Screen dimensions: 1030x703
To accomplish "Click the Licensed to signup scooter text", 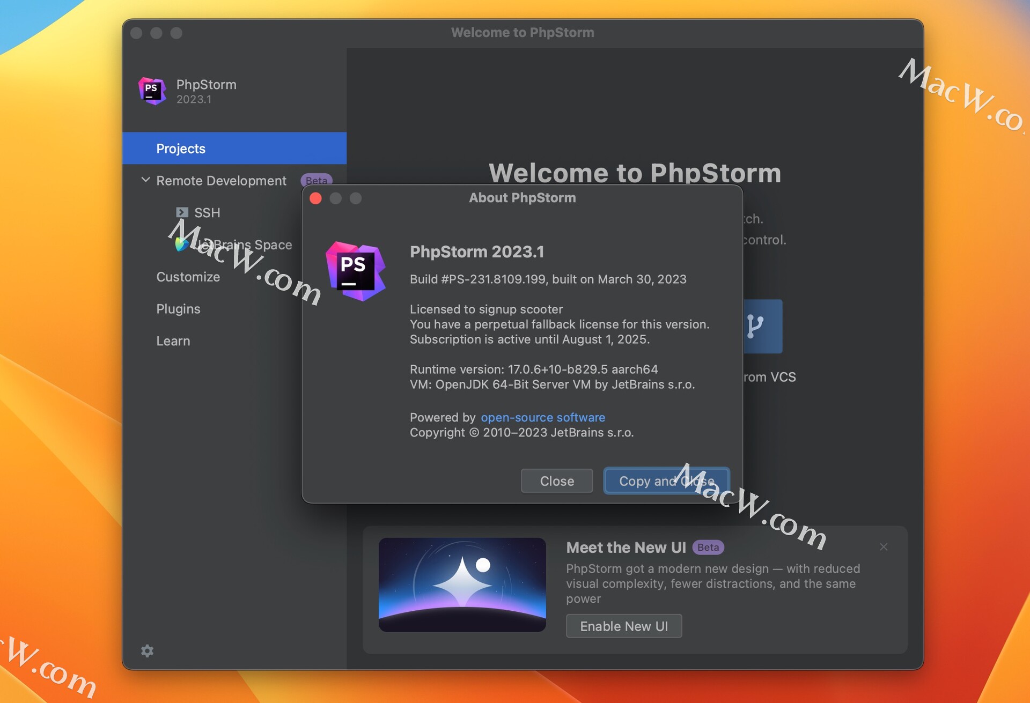I will tap(487, 309).
